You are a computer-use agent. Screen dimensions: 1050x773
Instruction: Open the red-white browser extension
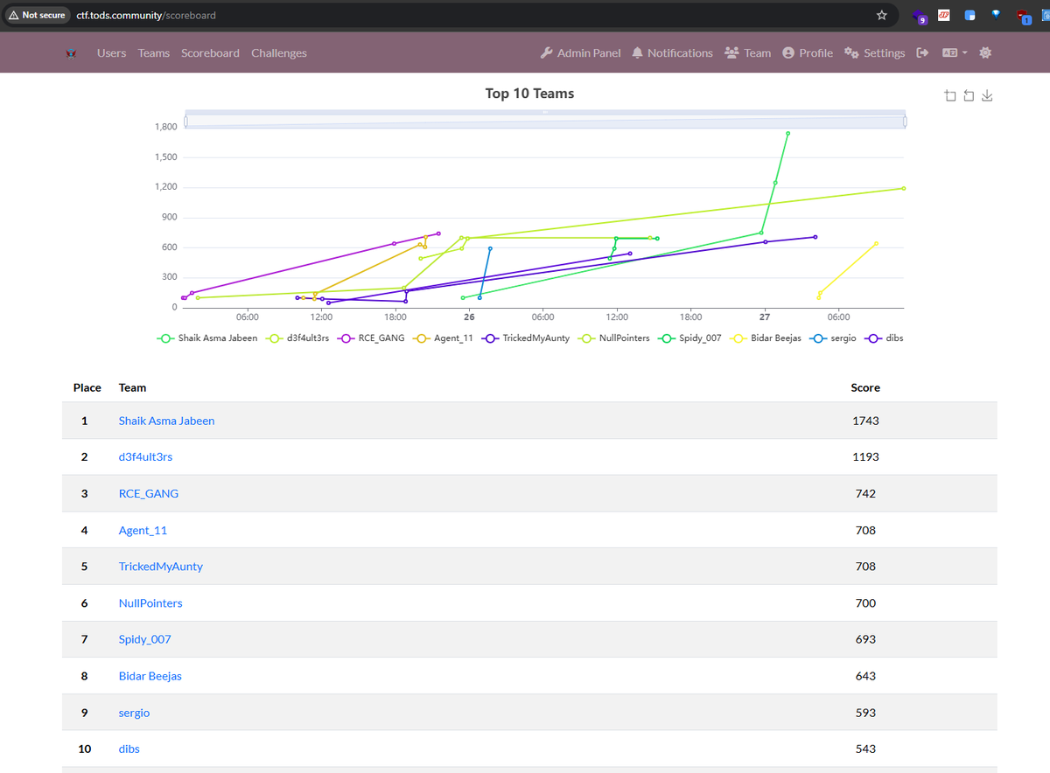944,15
